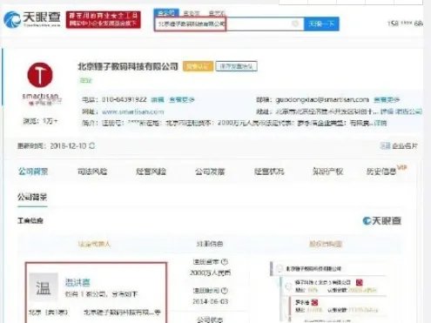Click the 2000万人民币 registered capital value
The width and height of the screenshot is (431, 323).
[210, 273]
